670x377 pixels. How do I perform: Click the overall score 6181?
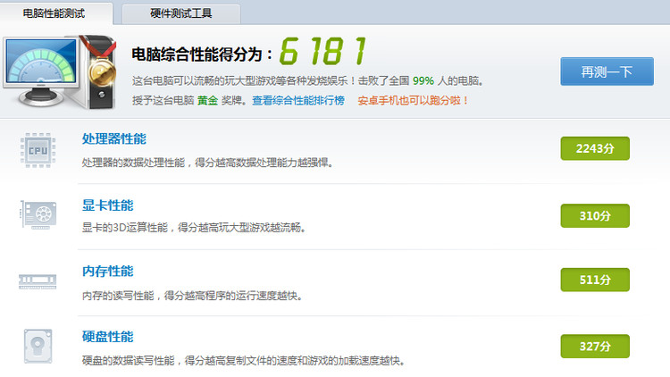[x=323, y=51]
